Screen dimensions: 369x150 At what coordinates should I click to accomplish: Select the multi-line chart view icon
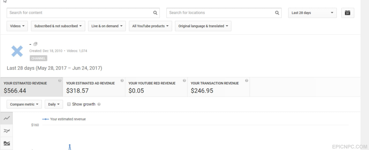7,131
